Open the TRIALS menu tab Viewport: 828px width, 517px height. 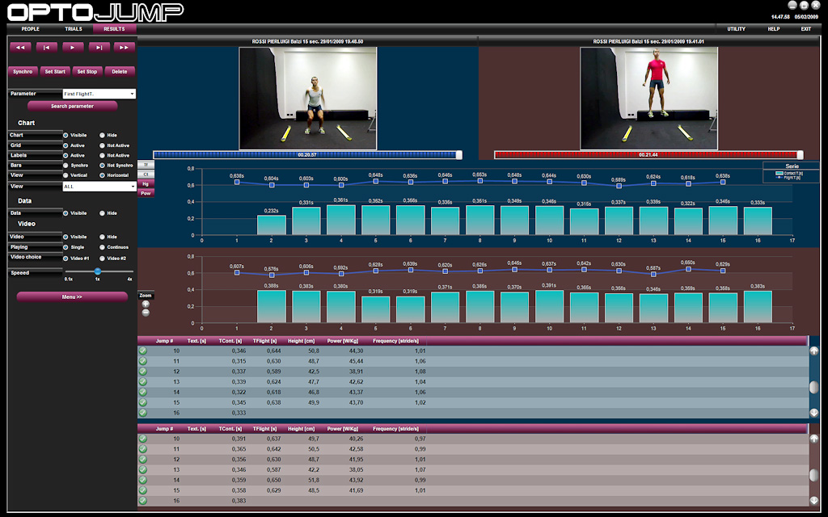coord(74,29)
